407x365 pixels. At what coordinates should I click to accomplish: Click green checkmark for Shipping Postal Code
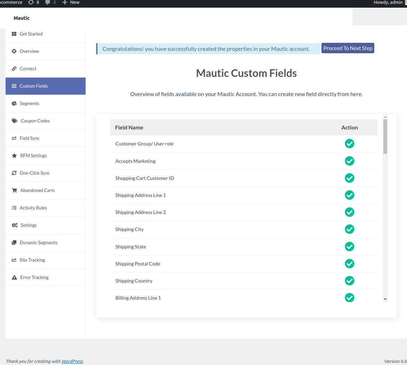(x=349, y=264)
